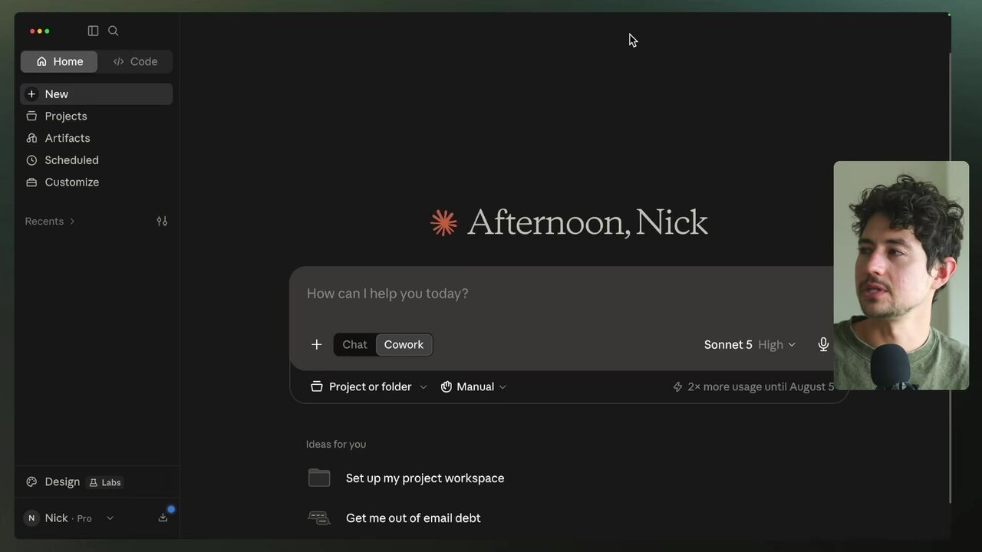This screenshot has width=982, height=552.
Task: Click the 'Afternoon, Nick' greeting text
Action: [587, 222]
